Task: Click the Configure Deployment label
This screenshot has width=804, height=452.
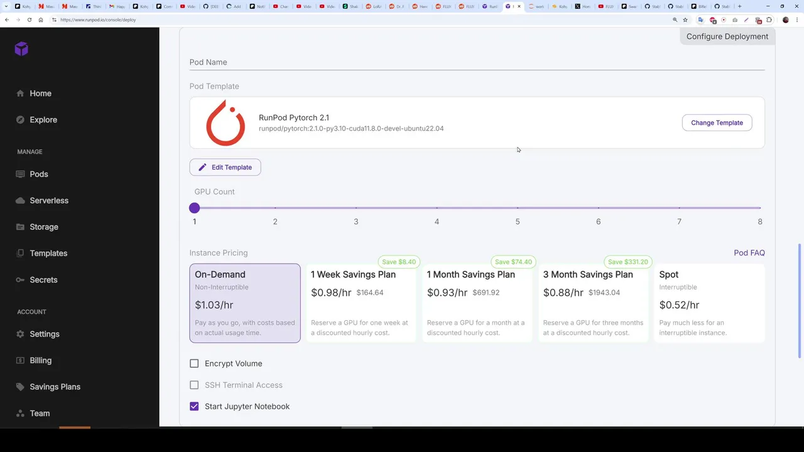Action: click(727, 36)
